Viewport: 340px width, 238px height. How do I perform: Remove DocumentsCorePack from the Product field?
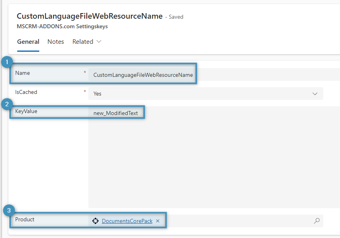click(158, 221)
